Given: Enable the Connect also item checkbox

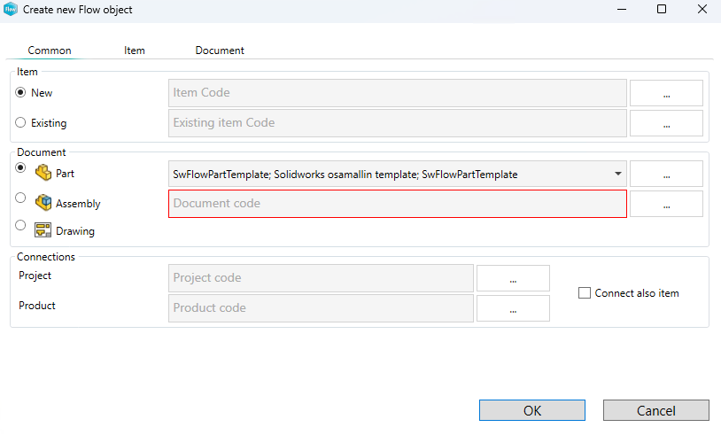Looking at the screenshot, I should click(x=585, y=292).
